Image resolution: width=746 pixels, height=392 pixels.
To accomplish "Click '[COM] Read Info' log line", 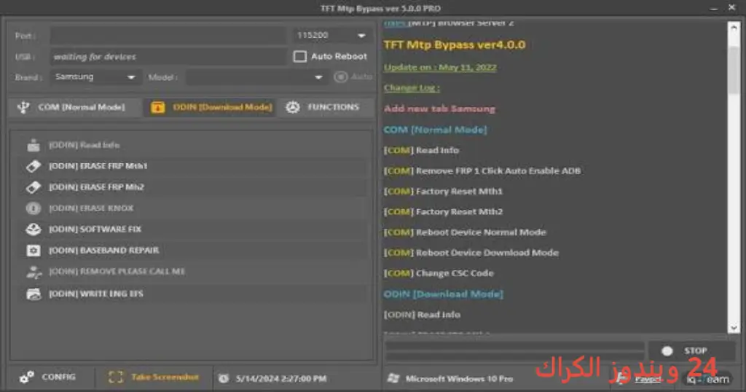I will coord(422,150).
